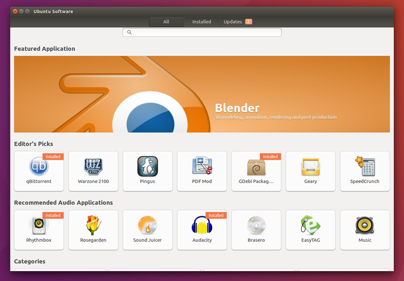
Task: Click the Pingus name label
Action: tap(147, 181)
